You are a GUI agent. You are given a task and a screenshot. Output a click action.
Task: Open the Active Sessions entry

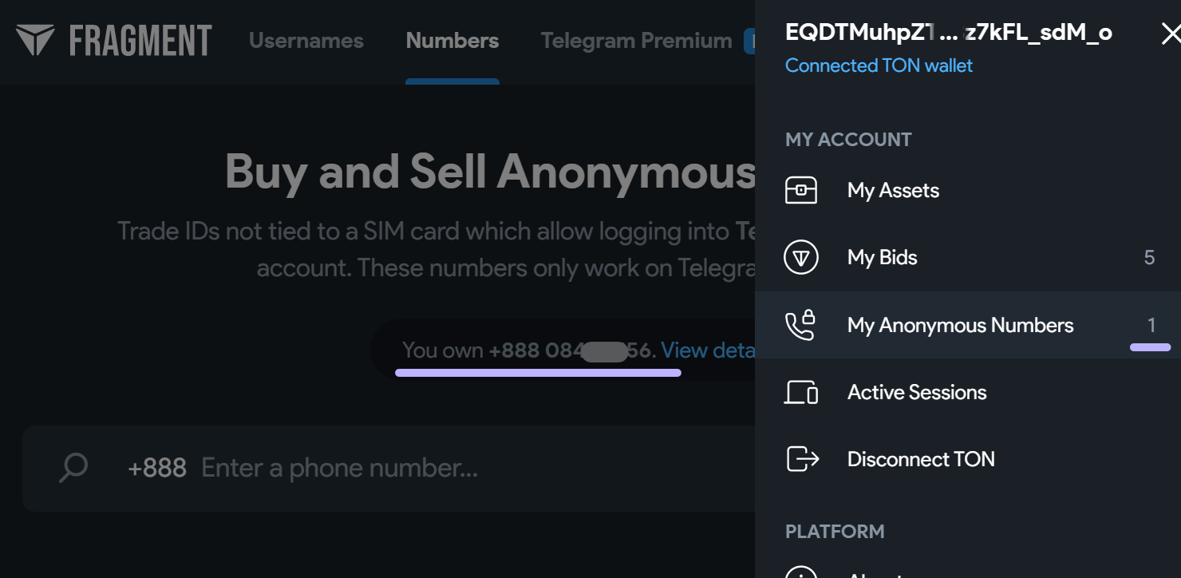918,392
